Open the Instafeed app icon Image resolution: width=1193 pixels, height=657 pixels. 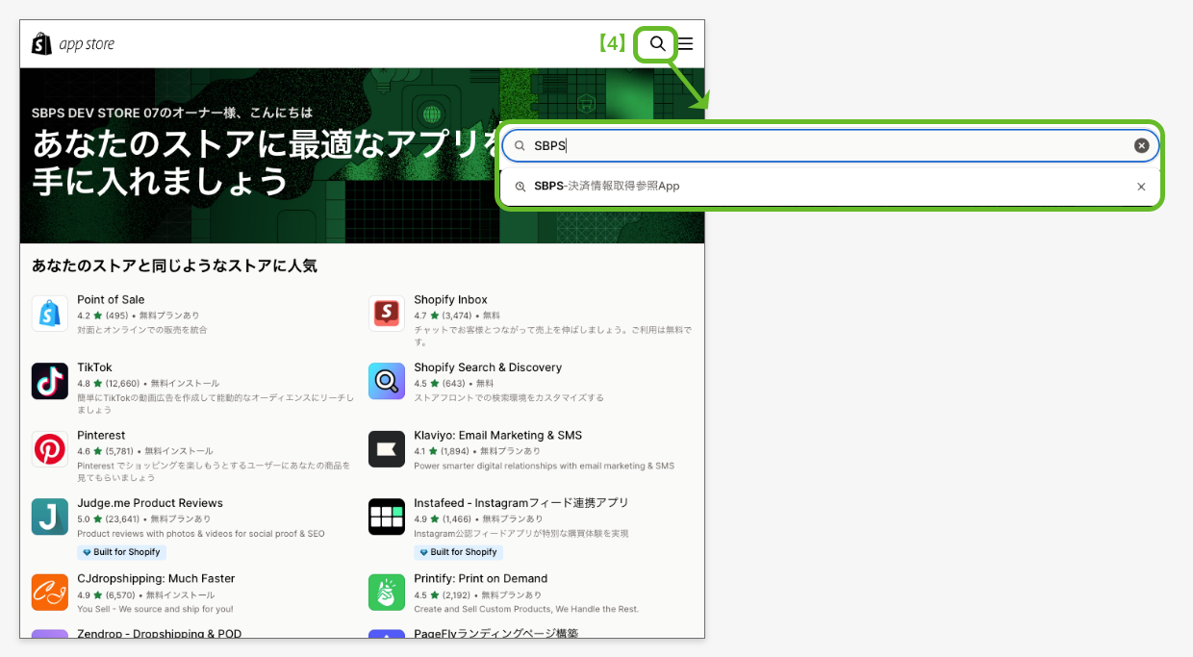387,517
